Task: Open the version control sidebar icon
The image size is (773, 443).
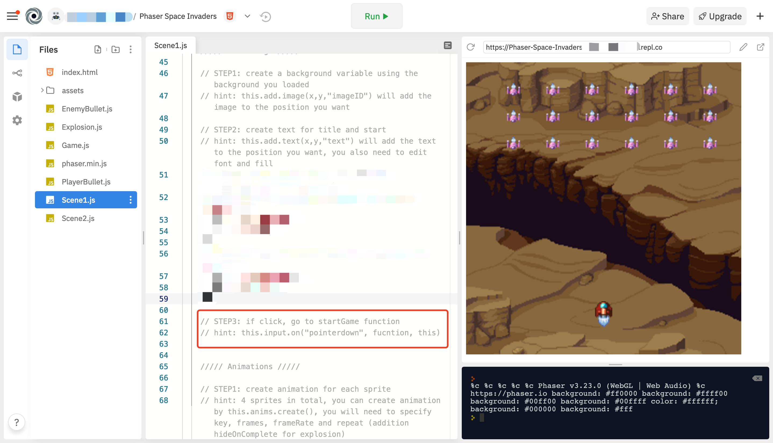Action: (x=17, y=73)
